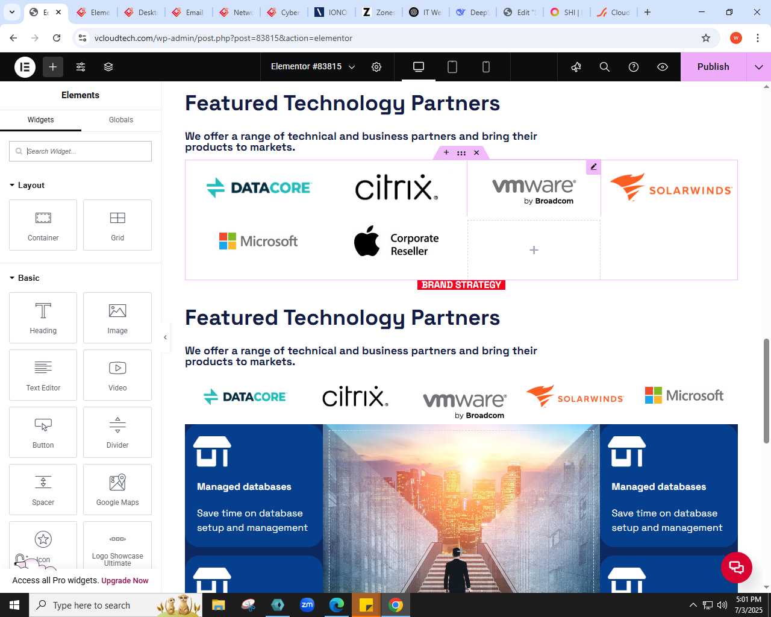Click the empty grid cell plus
The height and width of the screenshot is (617, 771).
(x=534, y=250)
